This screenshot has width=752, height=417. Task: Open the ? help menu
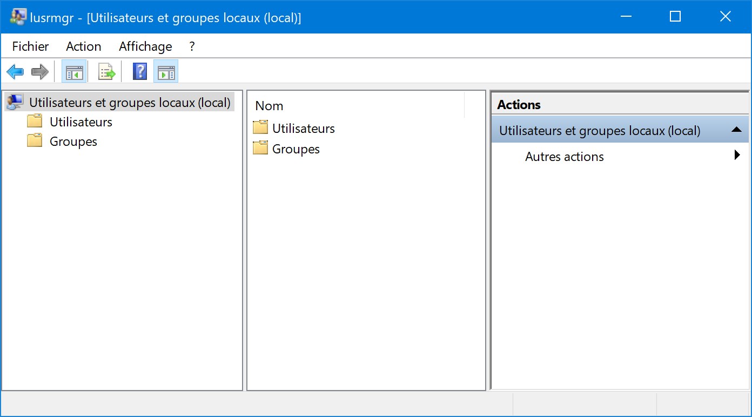192,46
